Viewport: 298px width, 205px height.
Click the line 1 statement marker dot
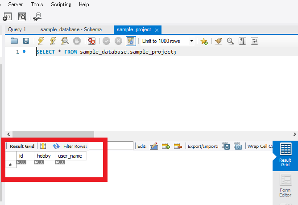(x=24, y=51)
